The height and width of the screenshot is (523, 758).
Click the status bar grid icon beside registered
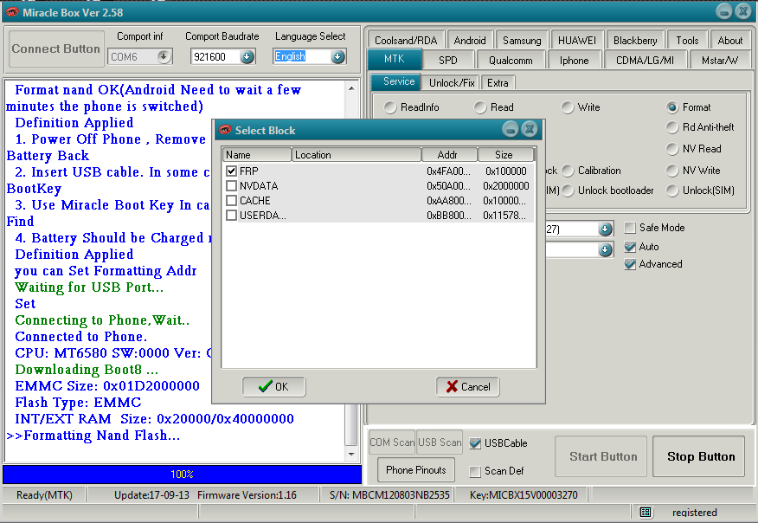coord(646,512)
